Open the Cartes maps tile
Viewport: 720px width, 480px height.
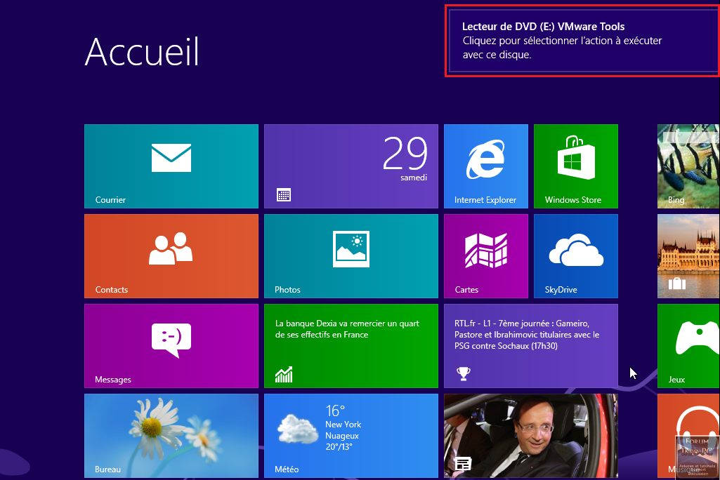[x=486, y=256]
